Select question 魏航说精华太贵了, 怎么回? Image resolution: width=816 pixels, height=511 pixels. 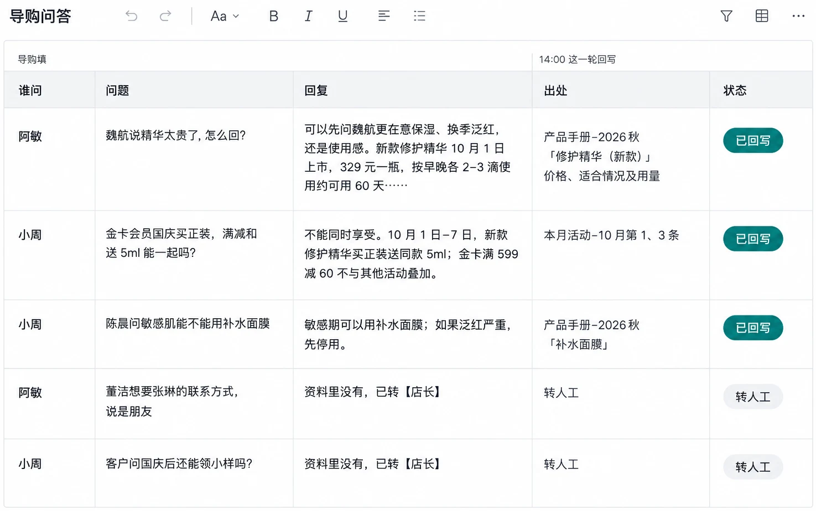pos(176,135)
